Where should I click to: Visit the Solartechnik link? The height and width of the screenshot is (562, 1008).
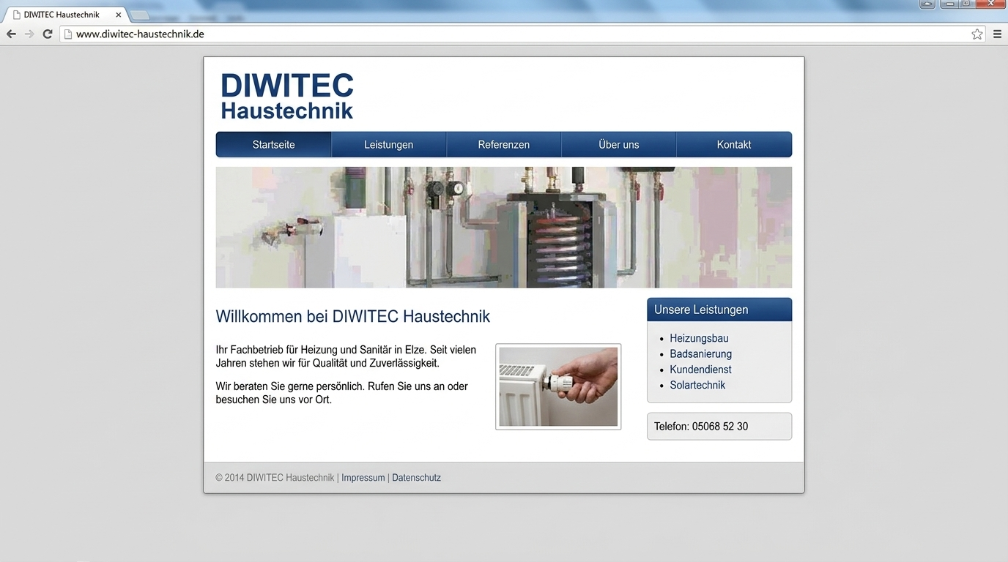click(x=697, y=385)
